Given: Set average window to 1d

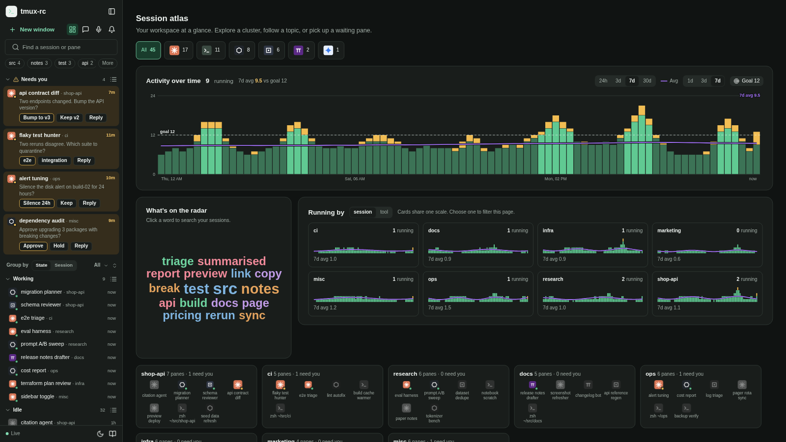Looking at the screenshot, I should (x=690, y=81).
